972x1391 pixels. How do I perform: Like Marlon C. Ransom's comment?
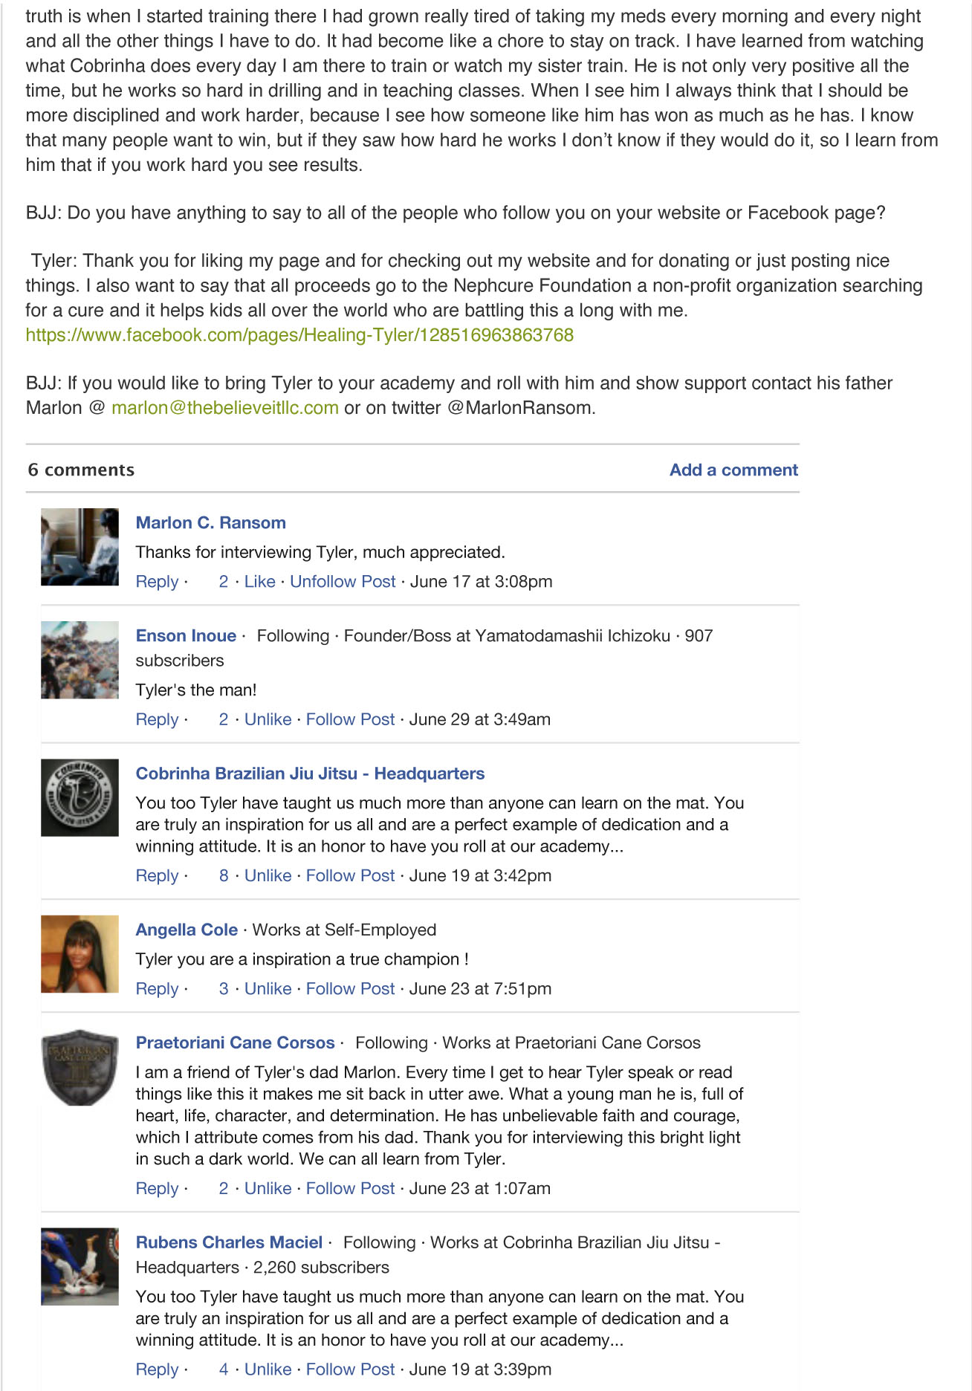(259, 582)
